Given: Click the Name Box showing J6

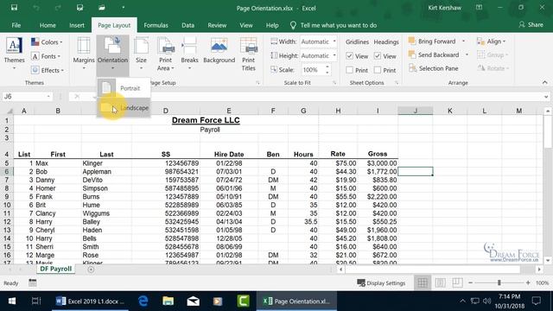Looking at the screenshot, I should (24, 96).
